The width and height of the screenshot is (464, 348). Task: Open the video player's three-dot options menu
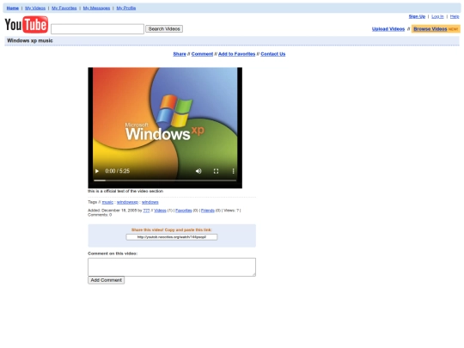coord(233,171)
